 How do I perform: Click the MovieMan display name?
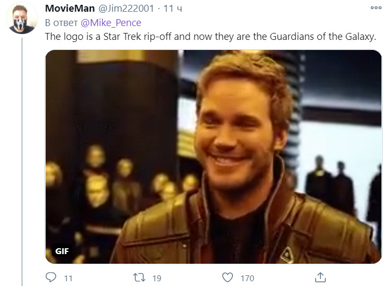click(70, 9)
